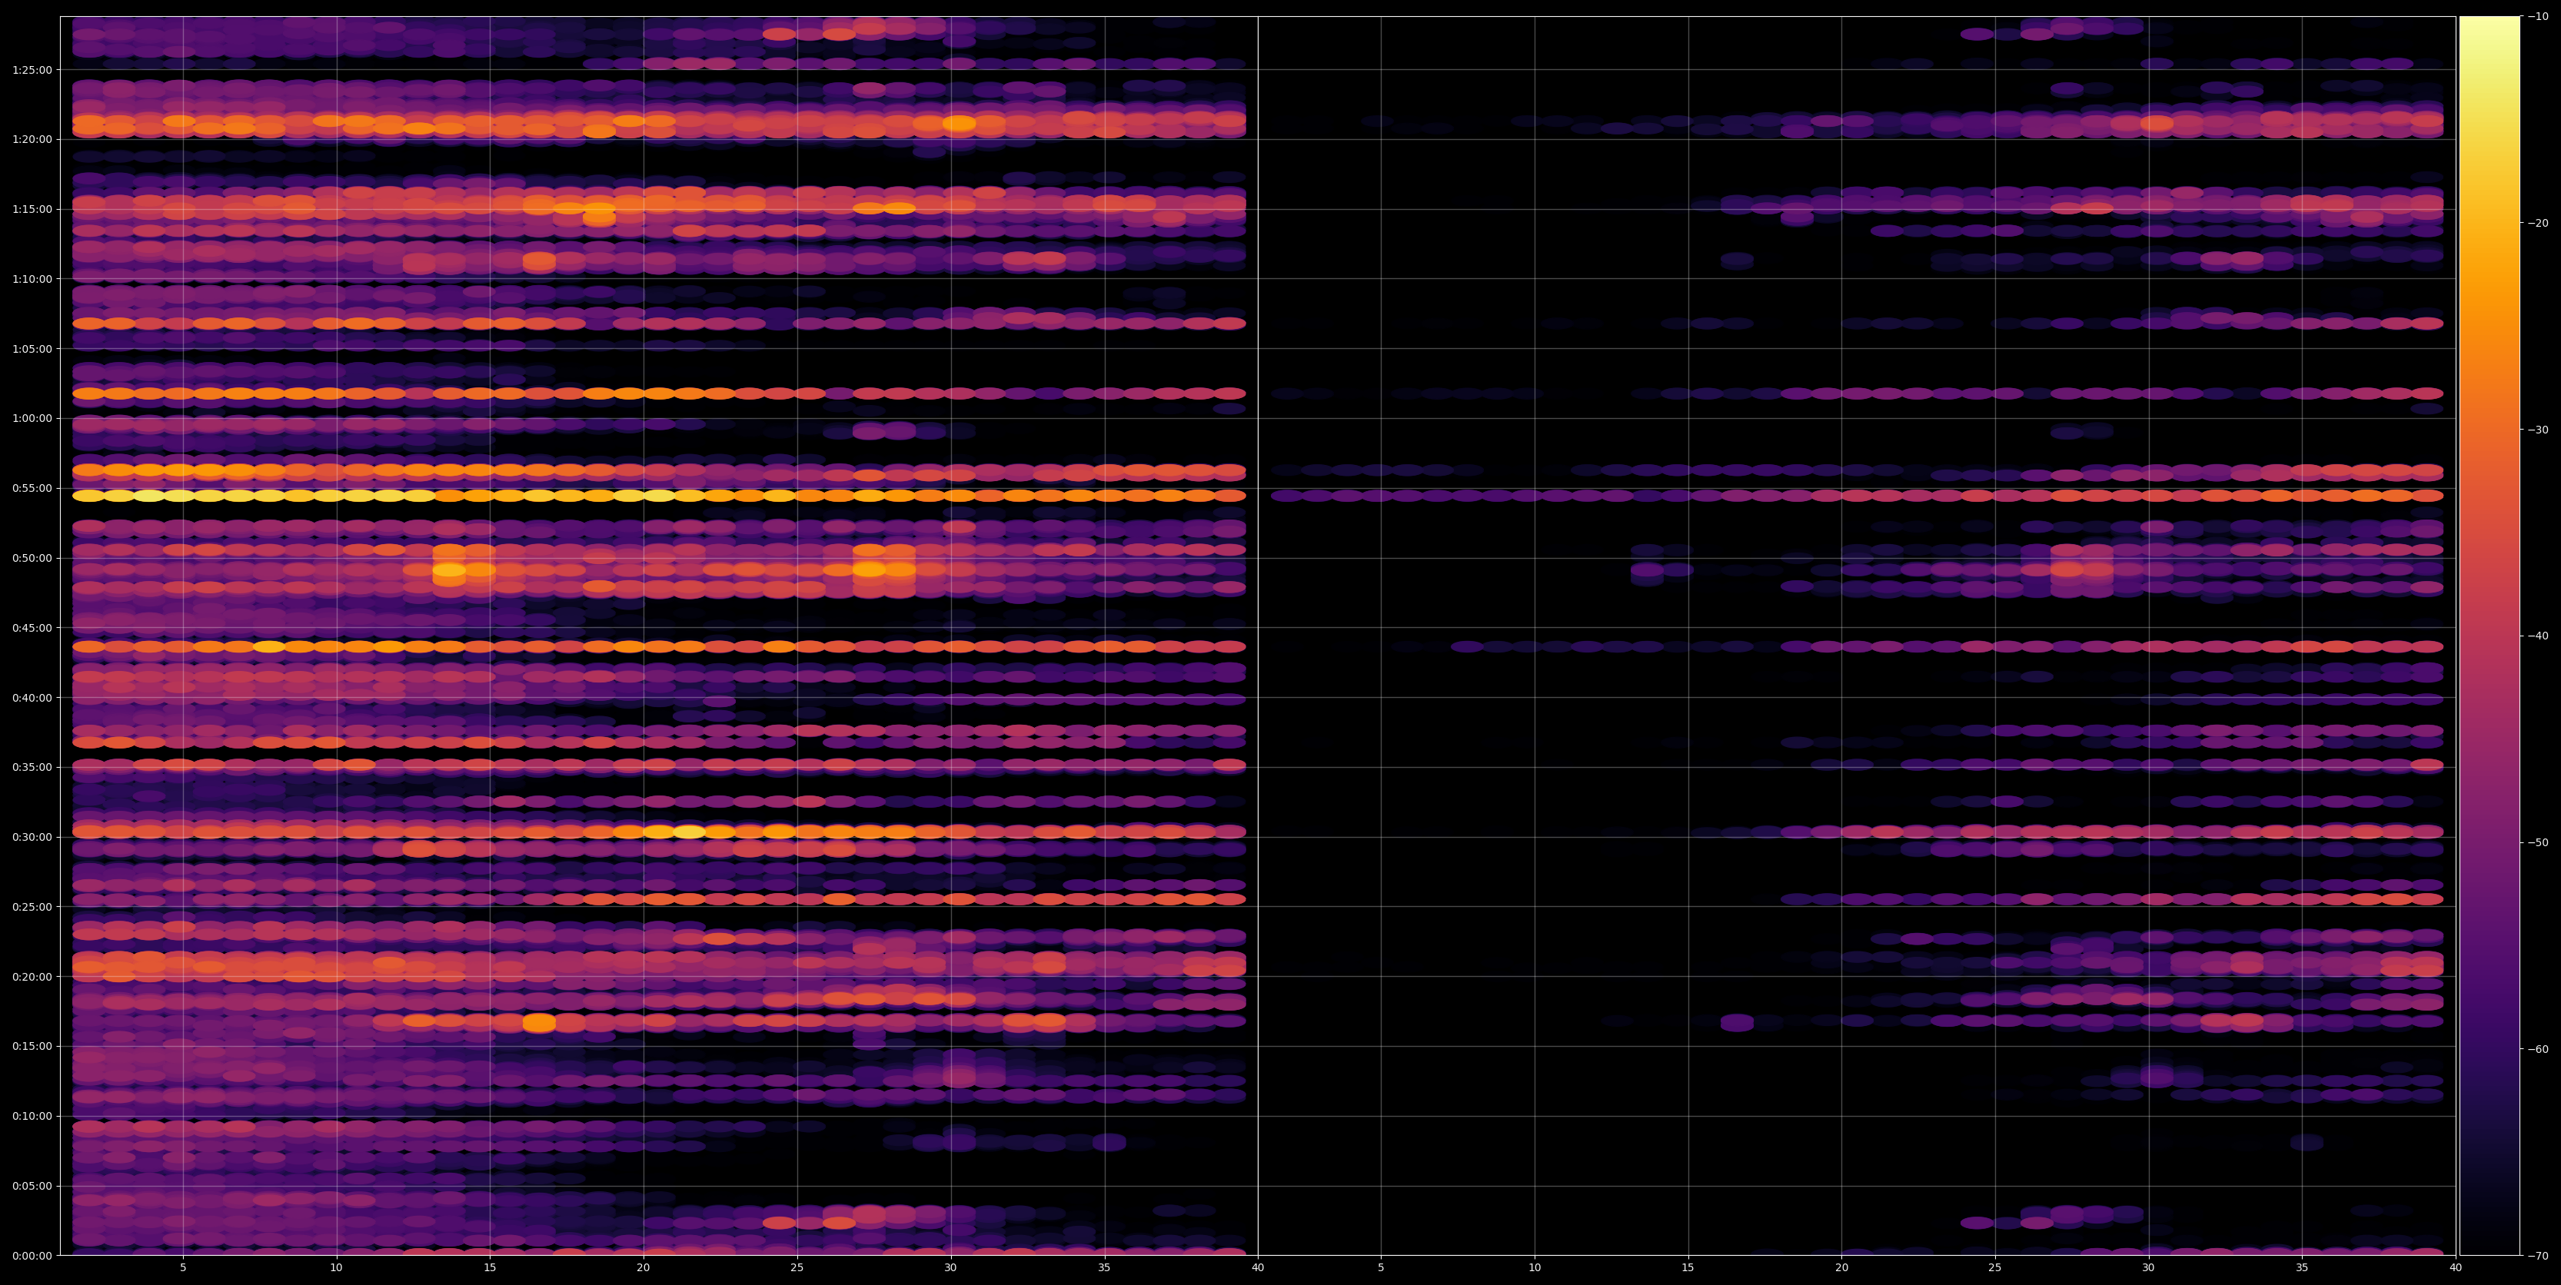Click x-axis tick 15 of the right heatmap

[1688, 1268]
